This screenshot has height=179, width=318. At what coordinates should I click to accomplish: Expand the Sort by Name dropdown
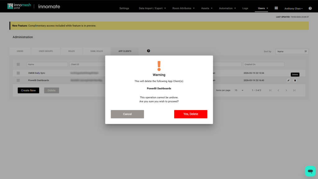point(292,51)
